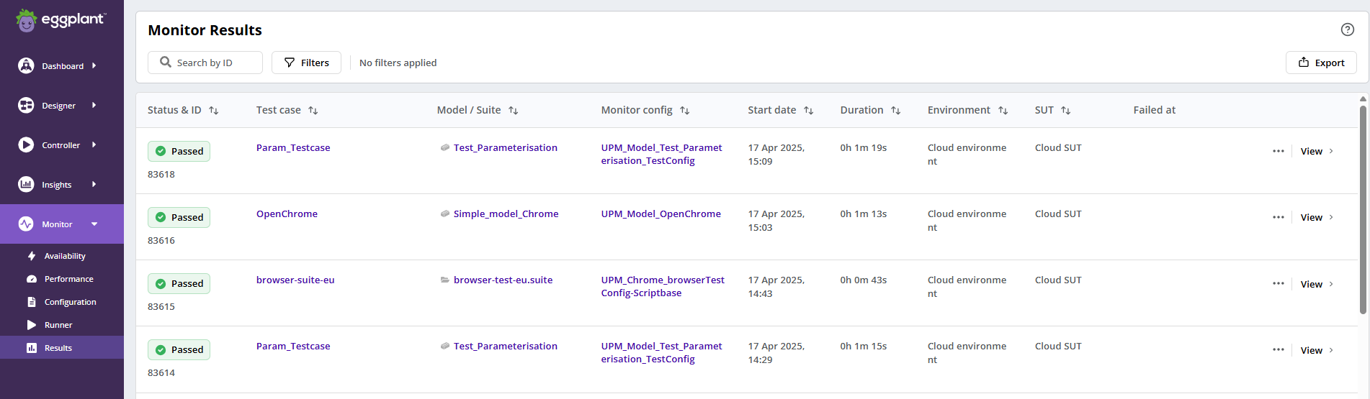Sort by Start date column
Screen dimensions: 1370x399
coord(809,110)
